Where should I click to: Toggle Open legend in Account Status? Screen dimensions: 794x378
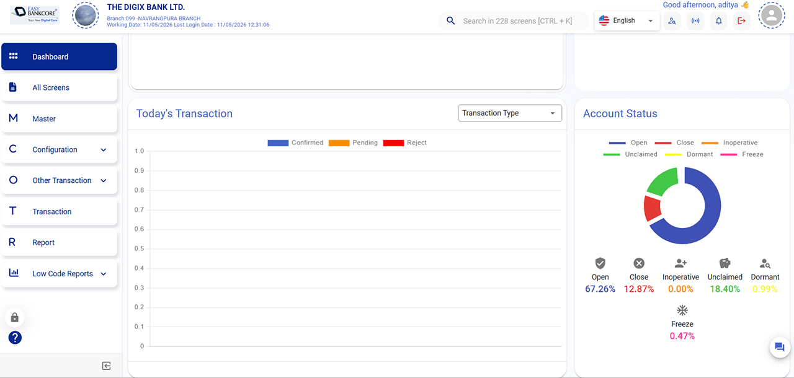628,143
